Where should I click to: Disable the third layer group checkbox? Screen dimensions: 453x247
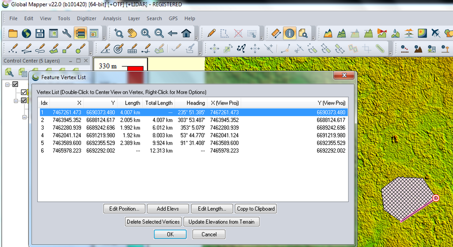point(24,101)
